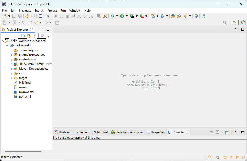
Task: Click the green bug Debug icon
Action: click(113, 16)
